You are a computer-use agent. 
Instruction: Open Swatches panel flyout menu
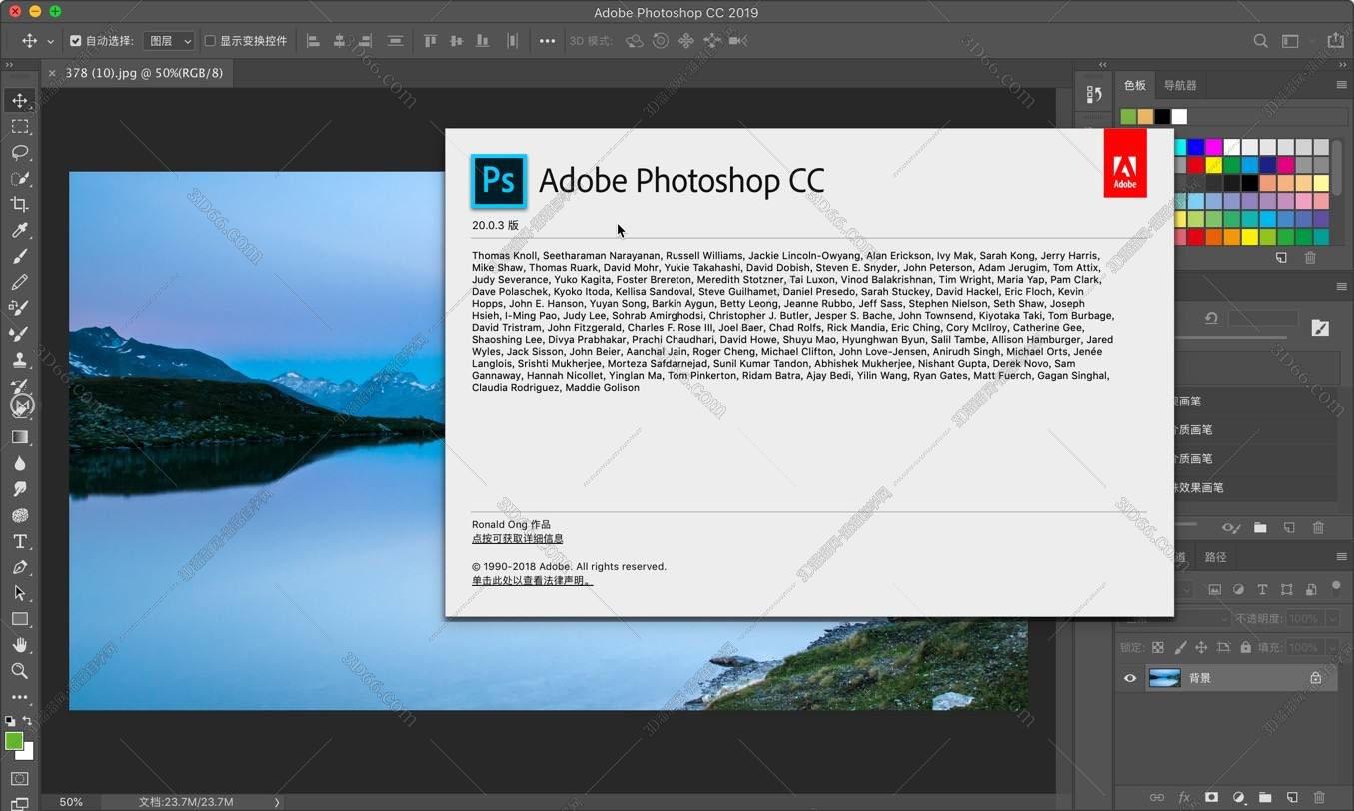1342,86
